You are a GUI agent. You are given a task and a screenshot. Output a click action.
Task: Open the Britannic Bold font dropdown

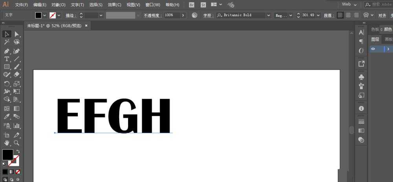[x=269, y=16]
